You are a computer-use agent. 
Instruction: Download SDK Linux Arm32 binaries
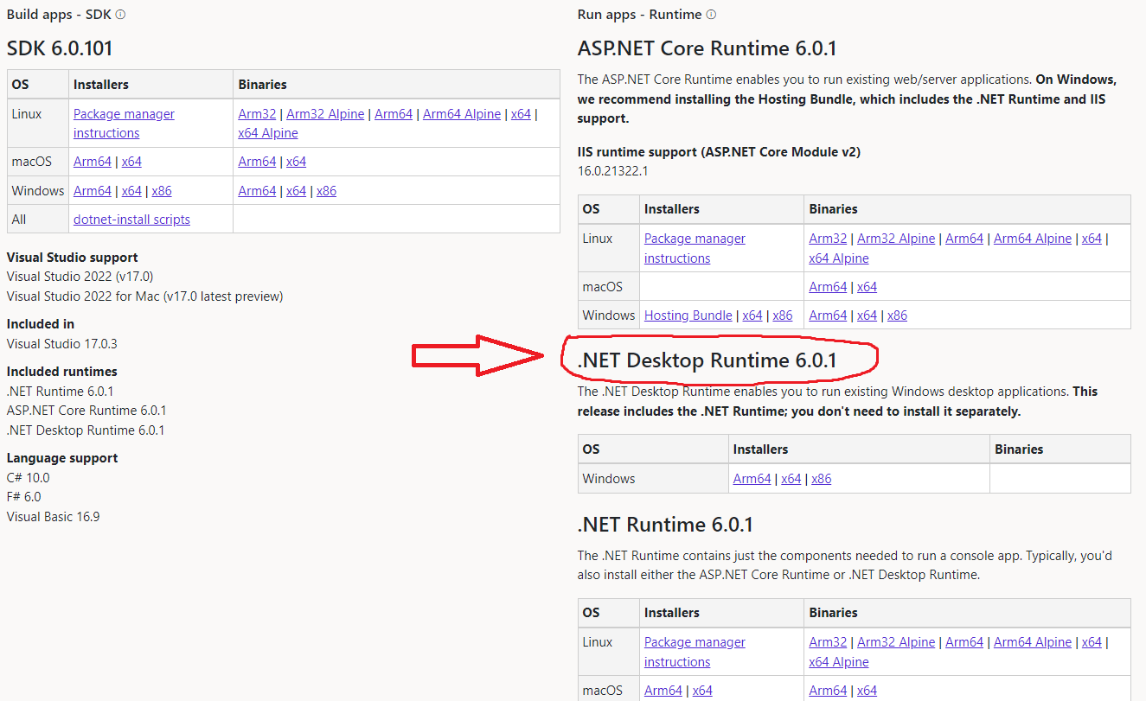click(x=257, y=114)
